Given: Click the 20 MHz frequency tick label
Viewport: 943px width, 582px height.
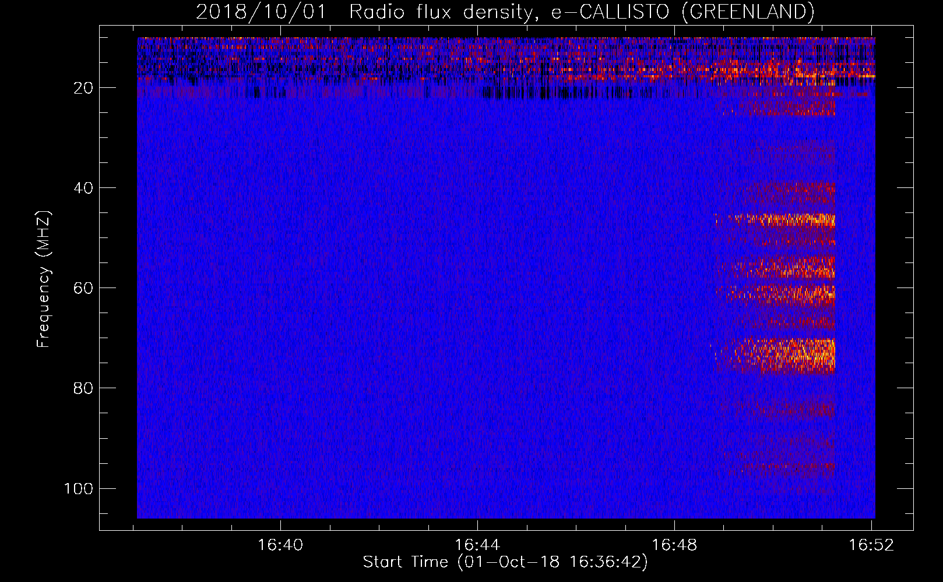Looking at the screenshot, I should 83,88.
